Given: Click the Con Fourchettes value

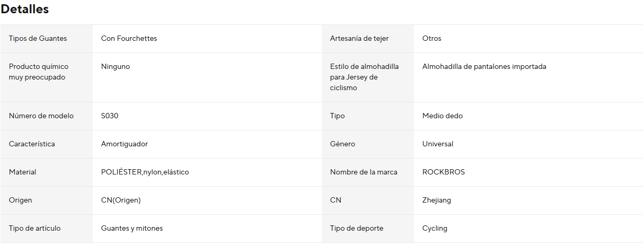Looking at the screenshot, I should pyautogui.click(x=129, y=39).
